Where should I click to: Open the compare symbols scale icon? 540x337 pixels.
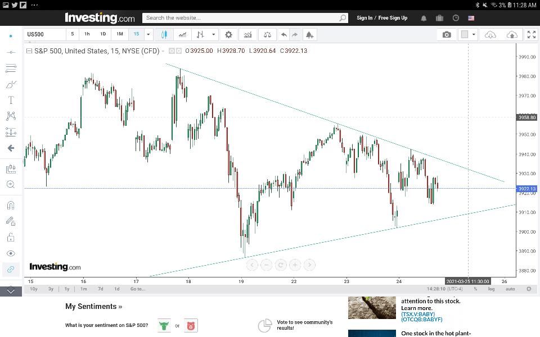(x=267, y=34)
